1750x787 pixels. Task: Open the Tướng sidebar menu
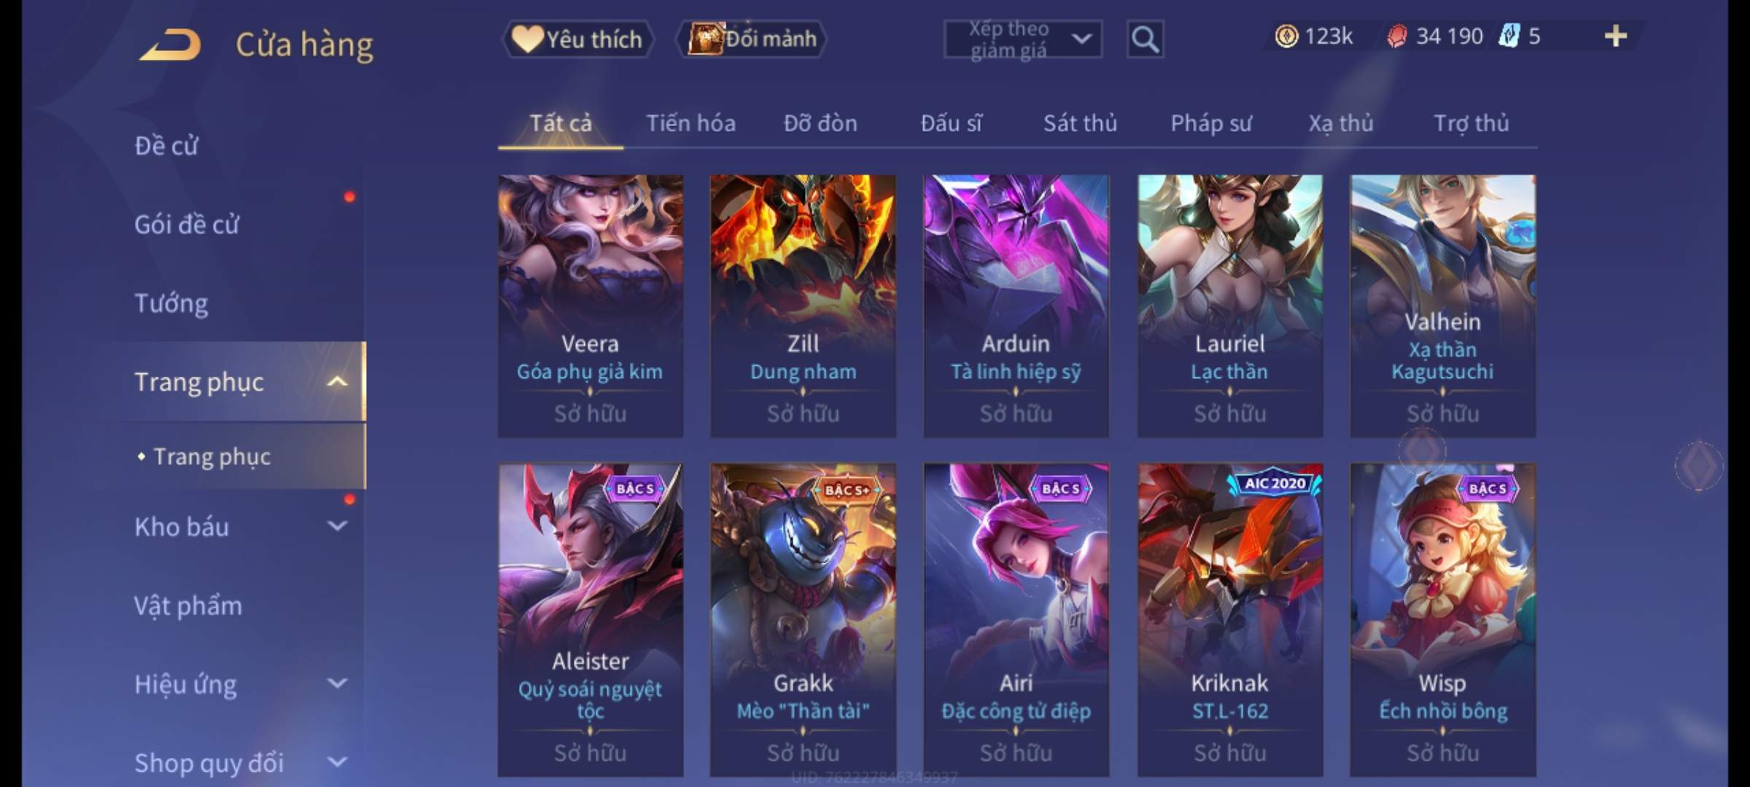(x=171, y=302)
